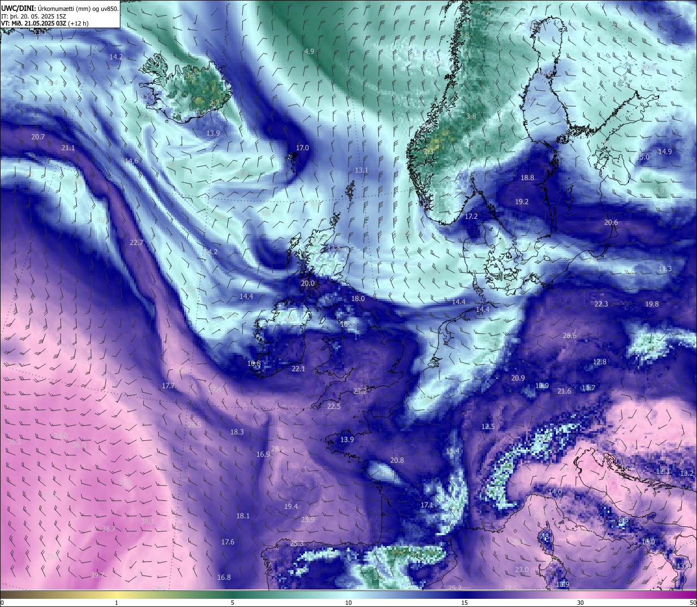The height and width of the screenshot is (607, 697).
Task: Click the 17.6 value on the map
Action: pos(228,542)
